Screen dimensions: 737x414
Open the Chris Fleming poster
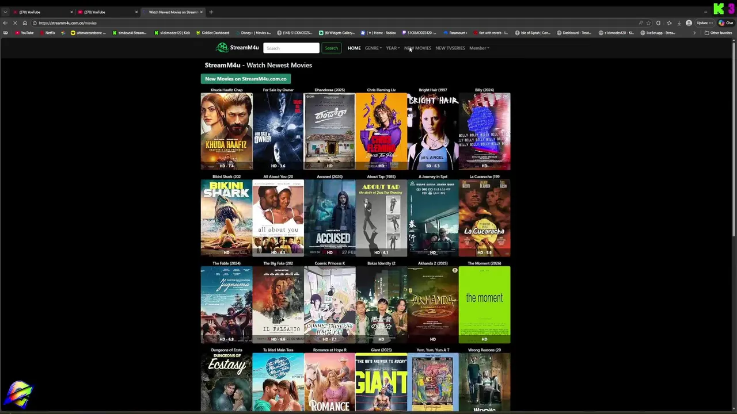coord(381,132)
